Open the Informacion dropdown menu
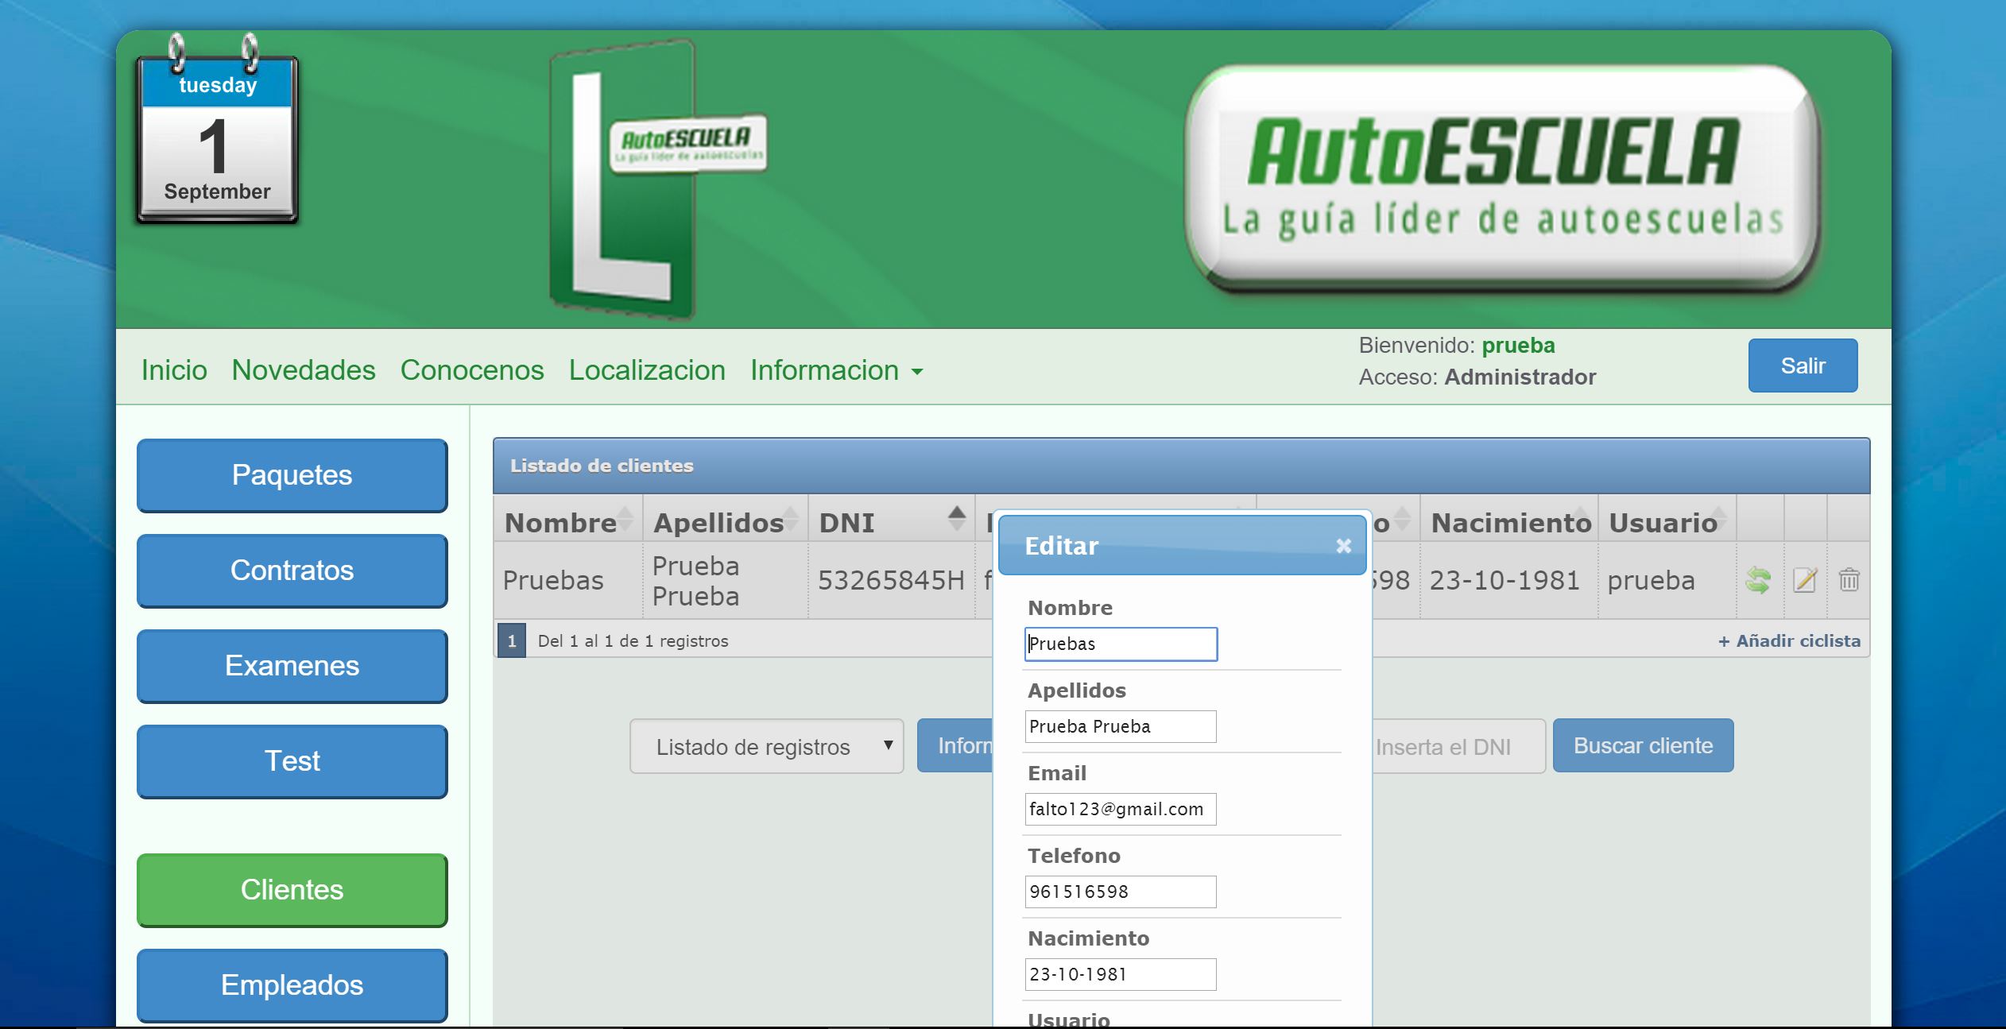Screen dimensions: 2006x1029 click(835, 370)
